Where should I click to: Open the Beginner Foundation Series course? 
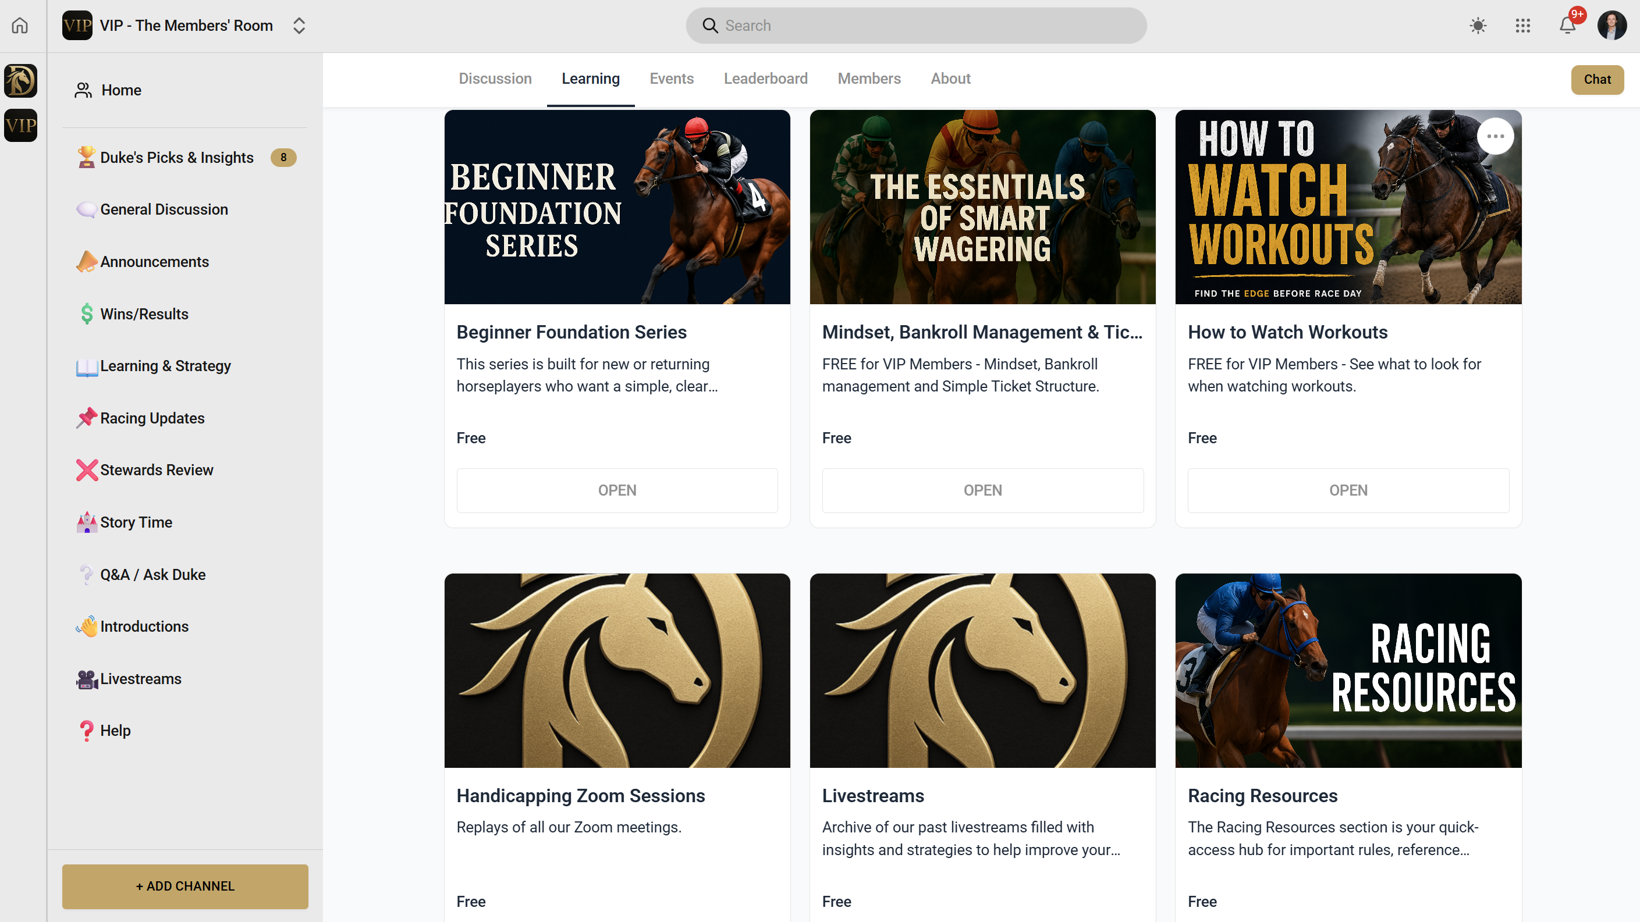click(617, 490)
